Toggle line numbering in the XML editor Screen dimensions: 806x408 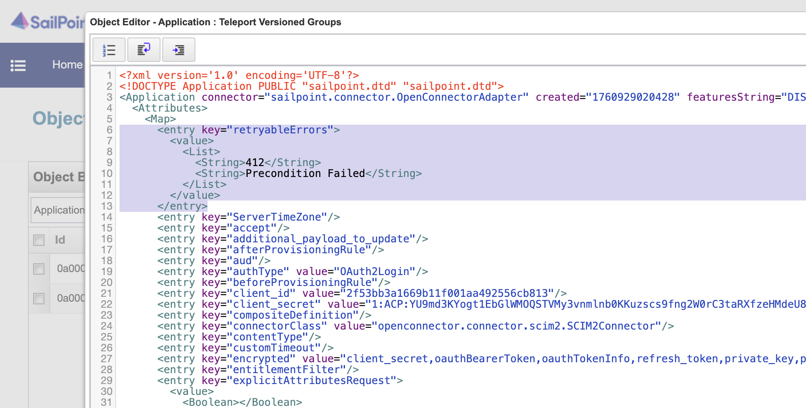109,49
